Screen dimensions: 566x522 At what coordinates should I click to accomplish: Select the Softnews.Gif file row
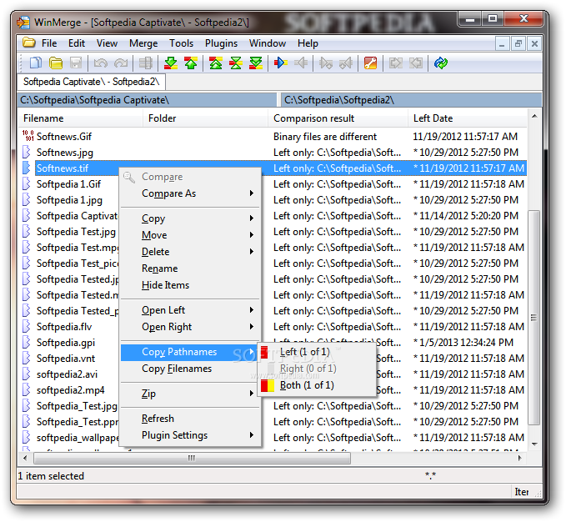click(x=273, y=137)
